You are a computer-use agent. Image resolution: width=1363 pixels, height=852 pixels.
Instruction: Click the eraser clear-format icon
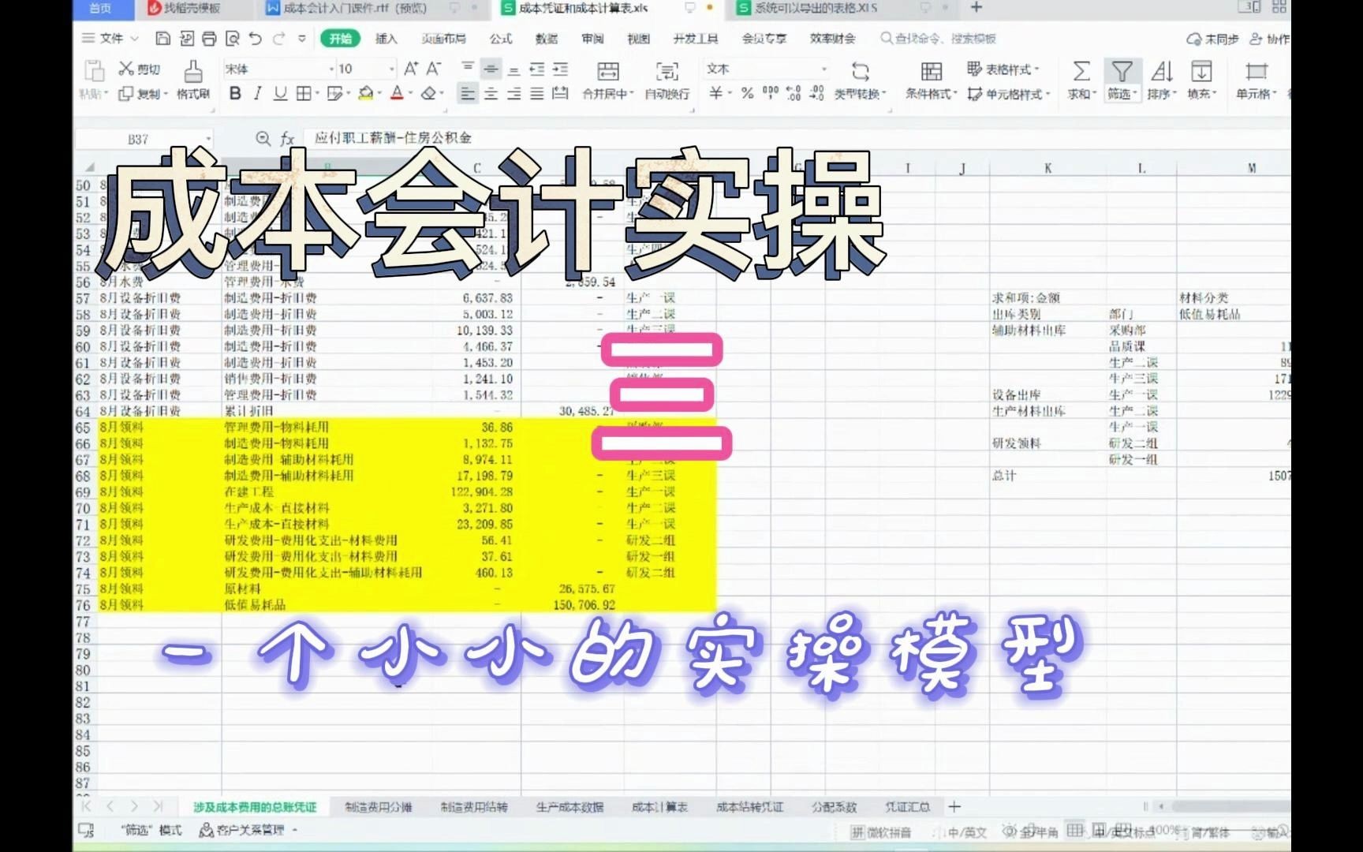coord(428,94)
